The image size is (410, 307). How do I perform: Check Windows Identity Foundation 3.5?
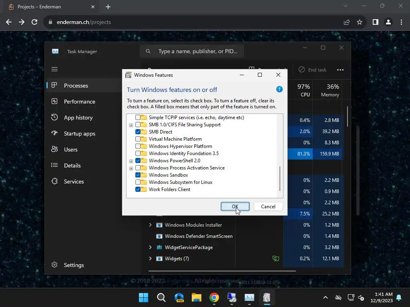[138, 153]
